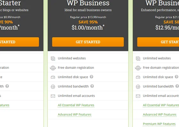
Task: Click the Unlimited websites icon in the middle plan
Action: point(53,59)
